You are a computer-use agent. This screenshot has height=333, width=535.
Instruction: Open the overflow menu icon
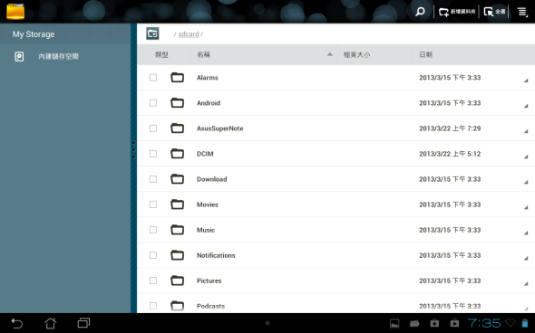pos(522,12)
